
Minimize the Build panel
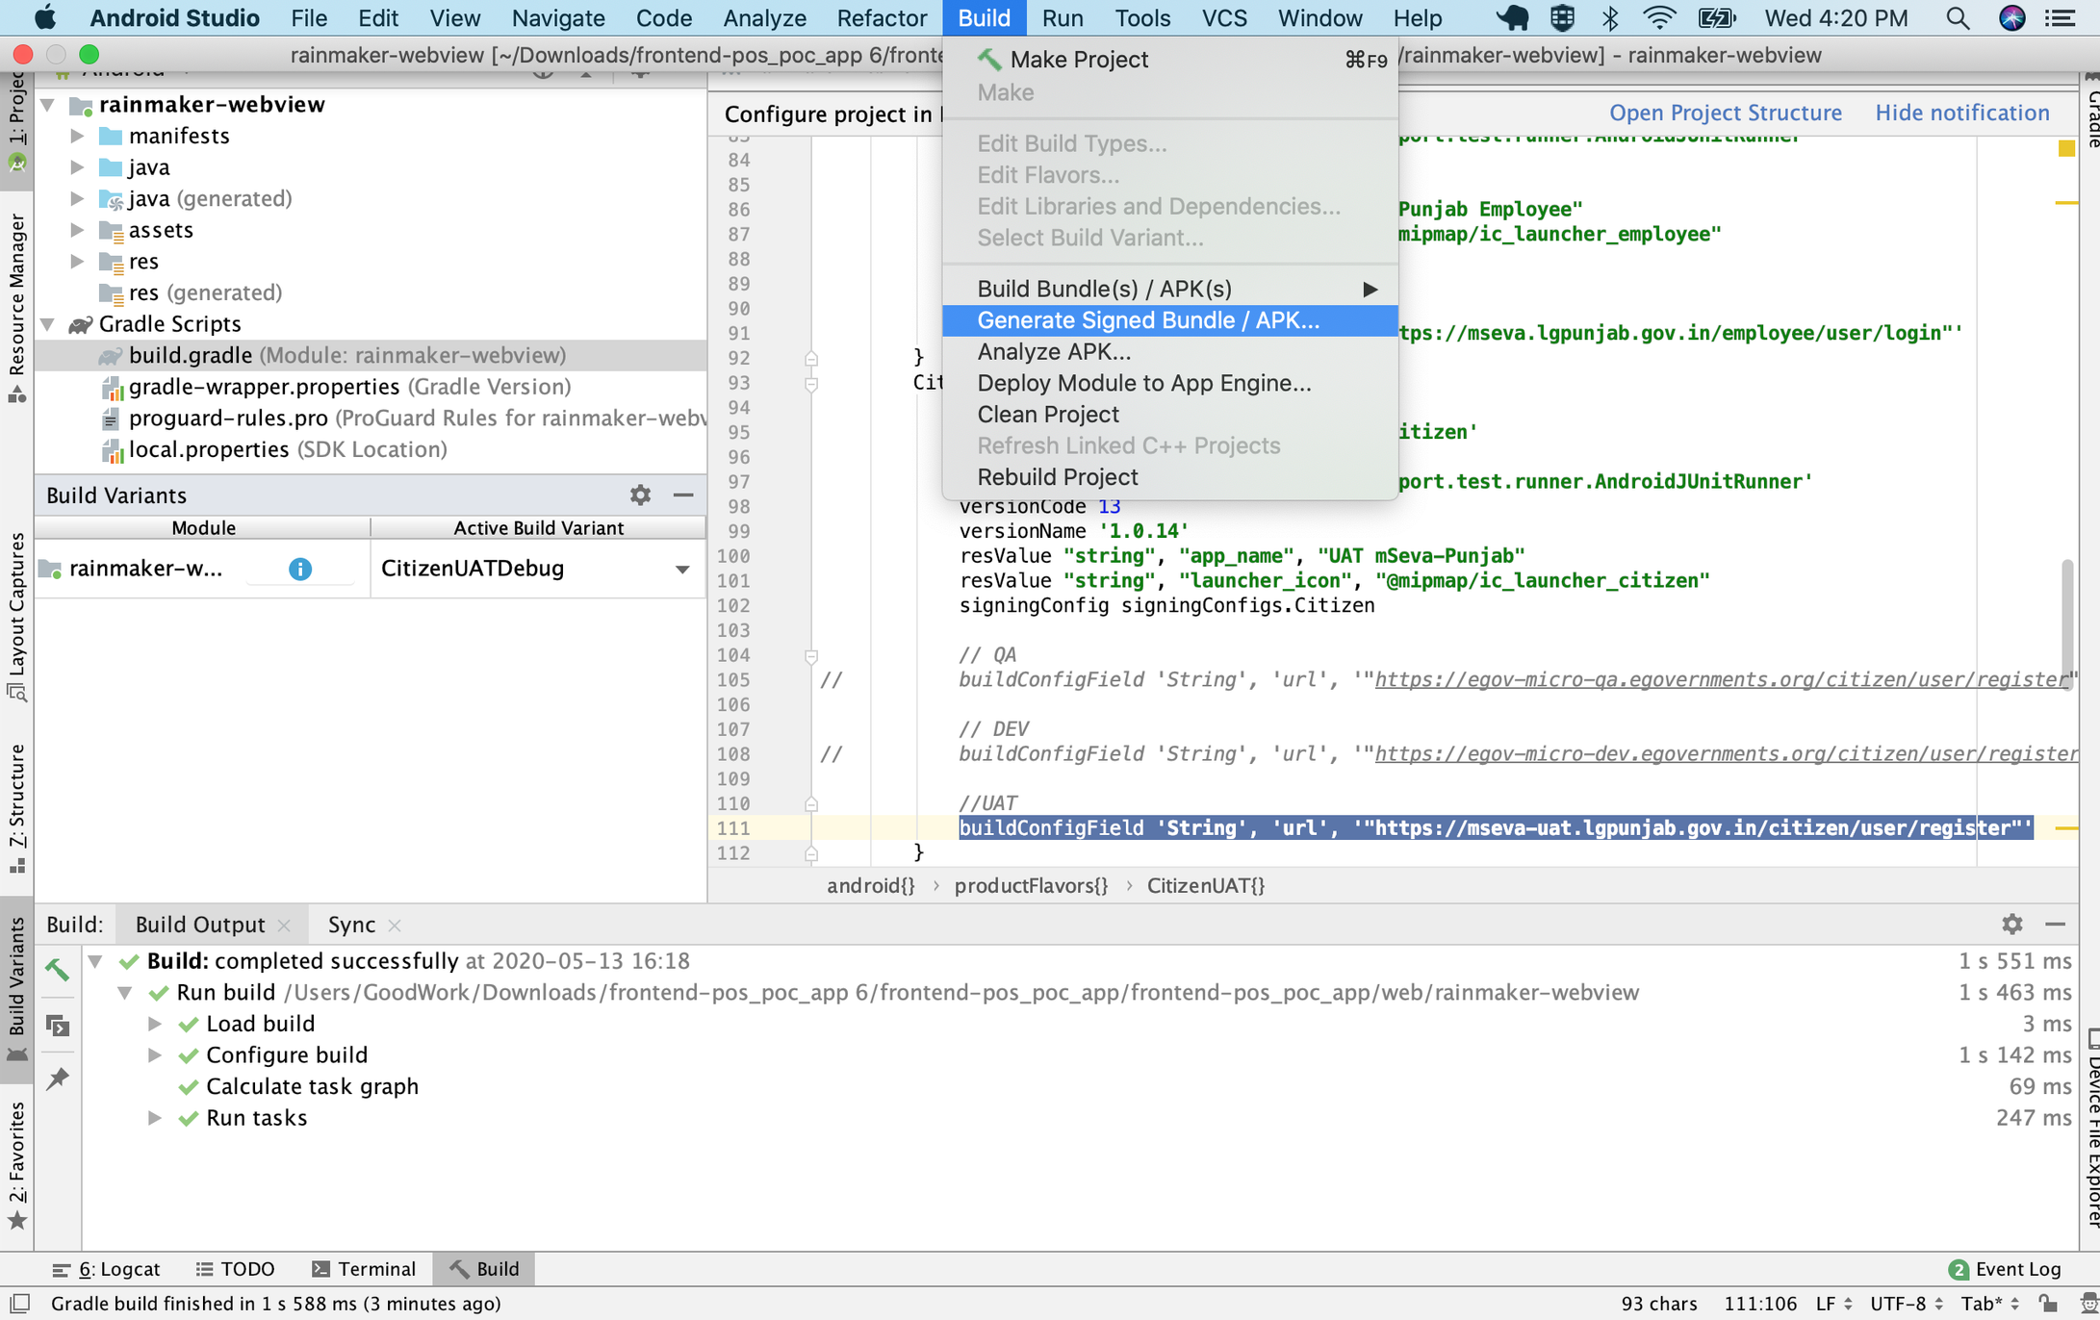coord(2056,924)
